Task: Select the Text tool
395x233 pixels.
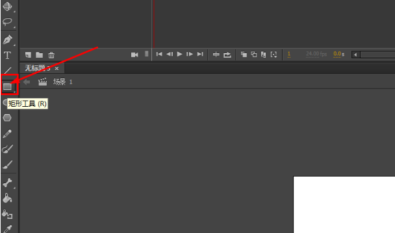Action: click(x=7, y=55)
